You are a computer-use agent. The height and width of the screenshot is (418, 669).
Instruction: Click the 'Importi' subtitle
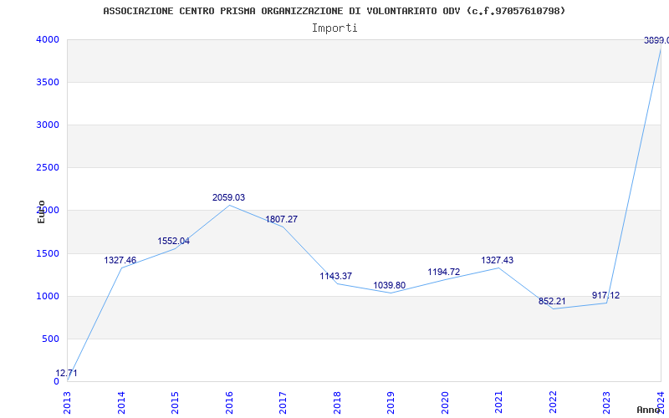click(x=334, y=28)
